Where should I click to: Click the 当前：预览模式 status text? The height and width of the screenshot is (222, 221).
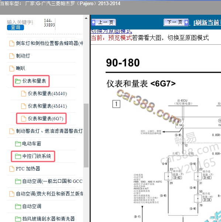click(111, 38)
